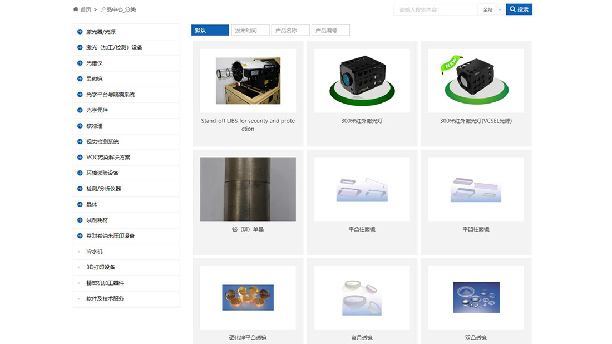Screen dimensions: 612x344
Task: Open 平凸柱面镜 product image
Action: coord(362,189)
